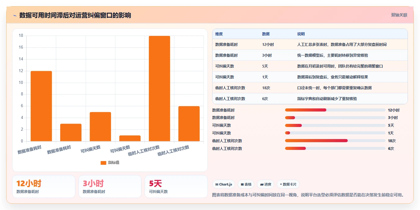Click the y-axis label 0

coord(22,141)
